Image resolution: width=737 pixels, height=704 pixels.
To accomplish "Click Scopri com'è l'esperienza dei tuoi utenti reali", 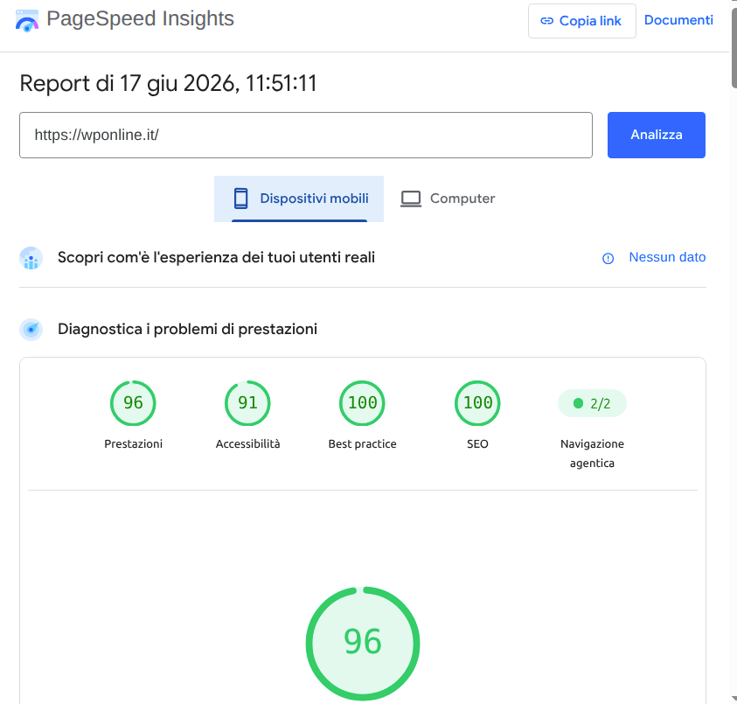I will (216, 257).
